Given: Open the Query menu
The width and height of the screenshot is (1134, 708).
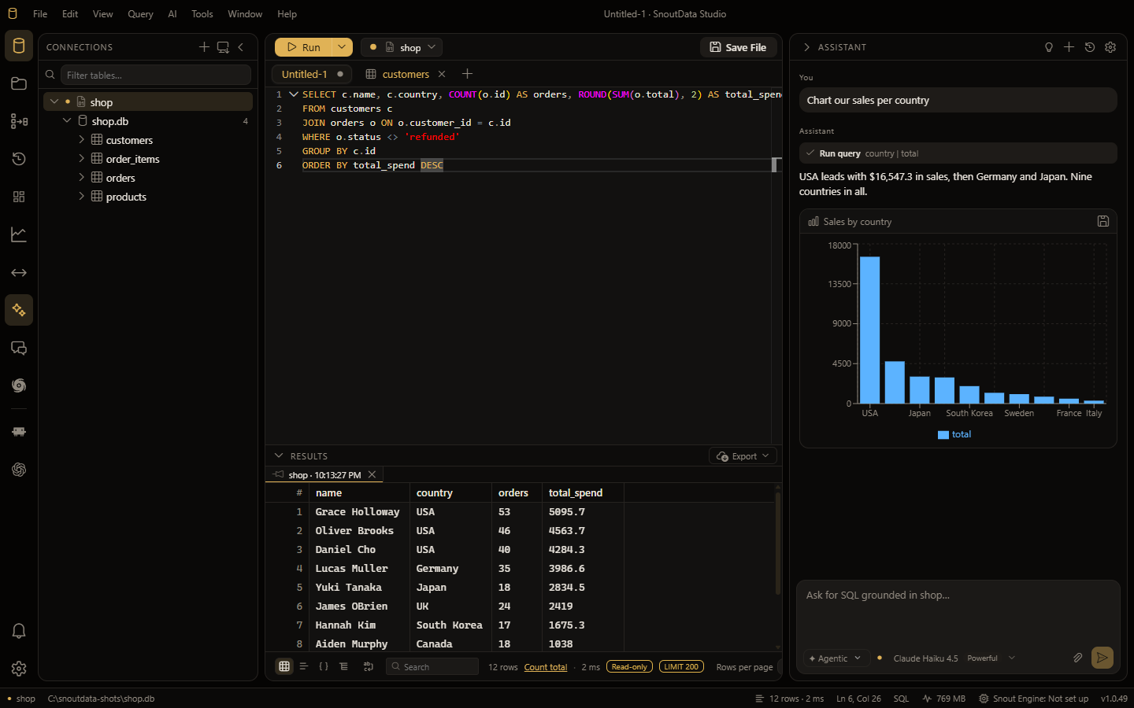Looking at the screenshot, I should point(140,14).
